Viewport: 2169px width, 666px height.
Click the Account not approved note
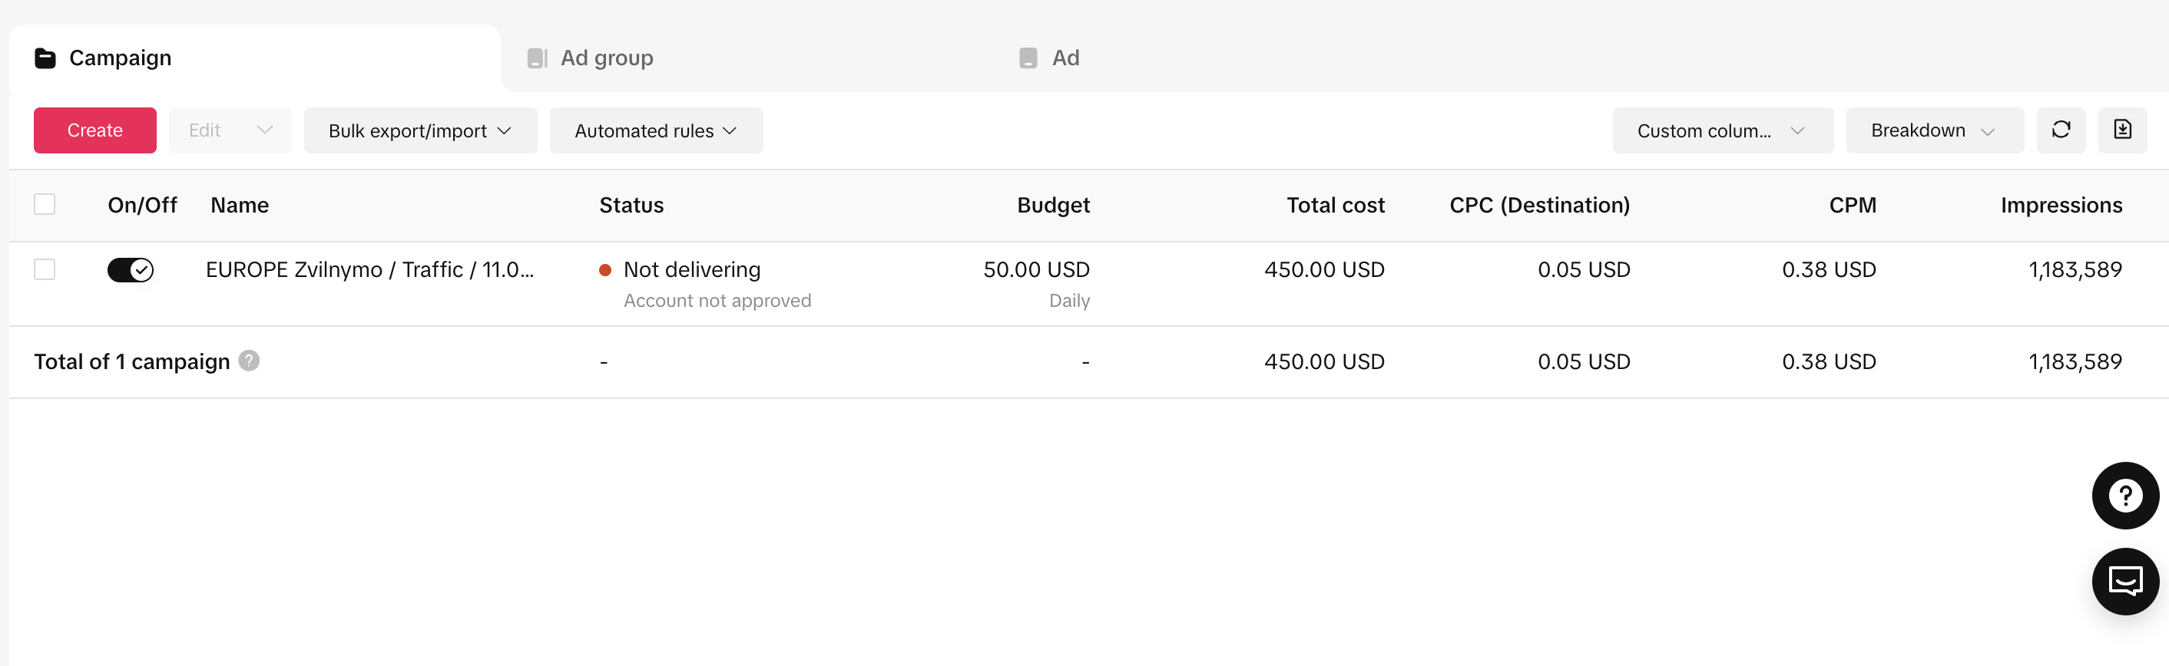click(x=717, y=301)
